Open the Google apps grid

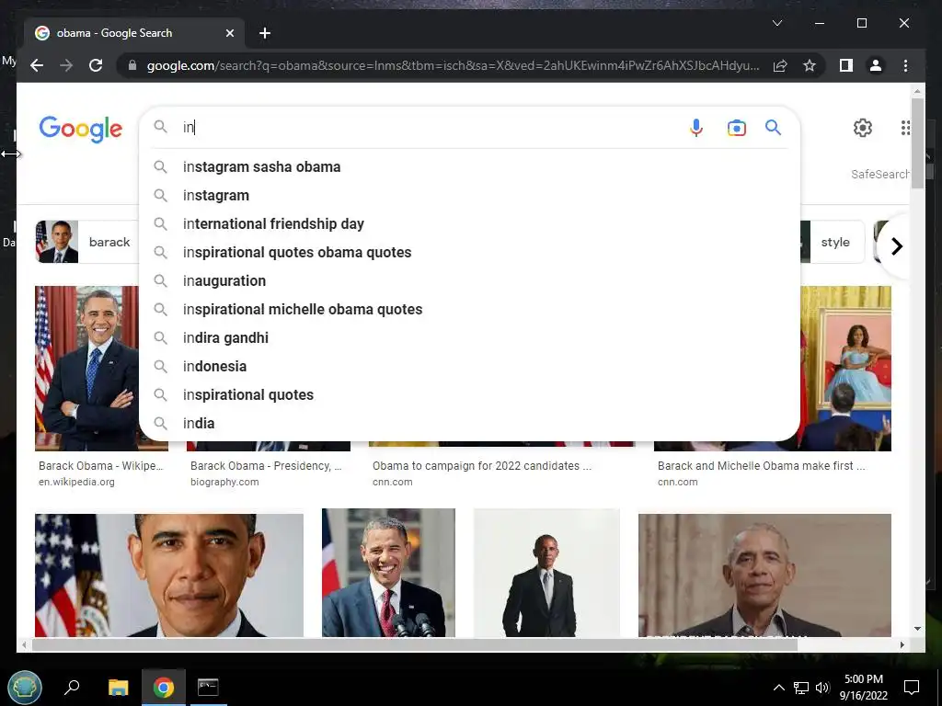pos(905,127)
